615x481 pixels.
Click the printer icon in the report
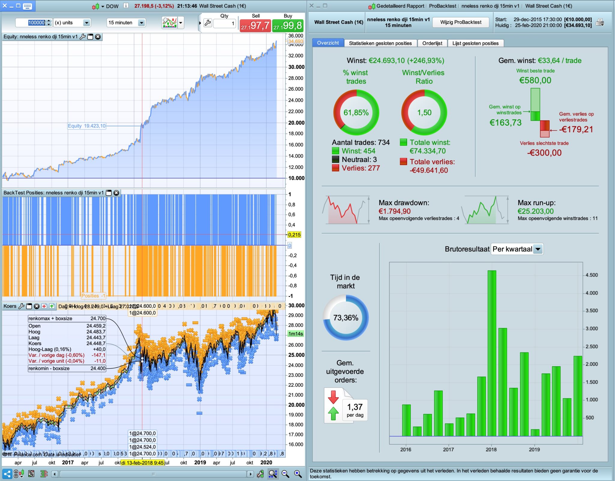600,22
